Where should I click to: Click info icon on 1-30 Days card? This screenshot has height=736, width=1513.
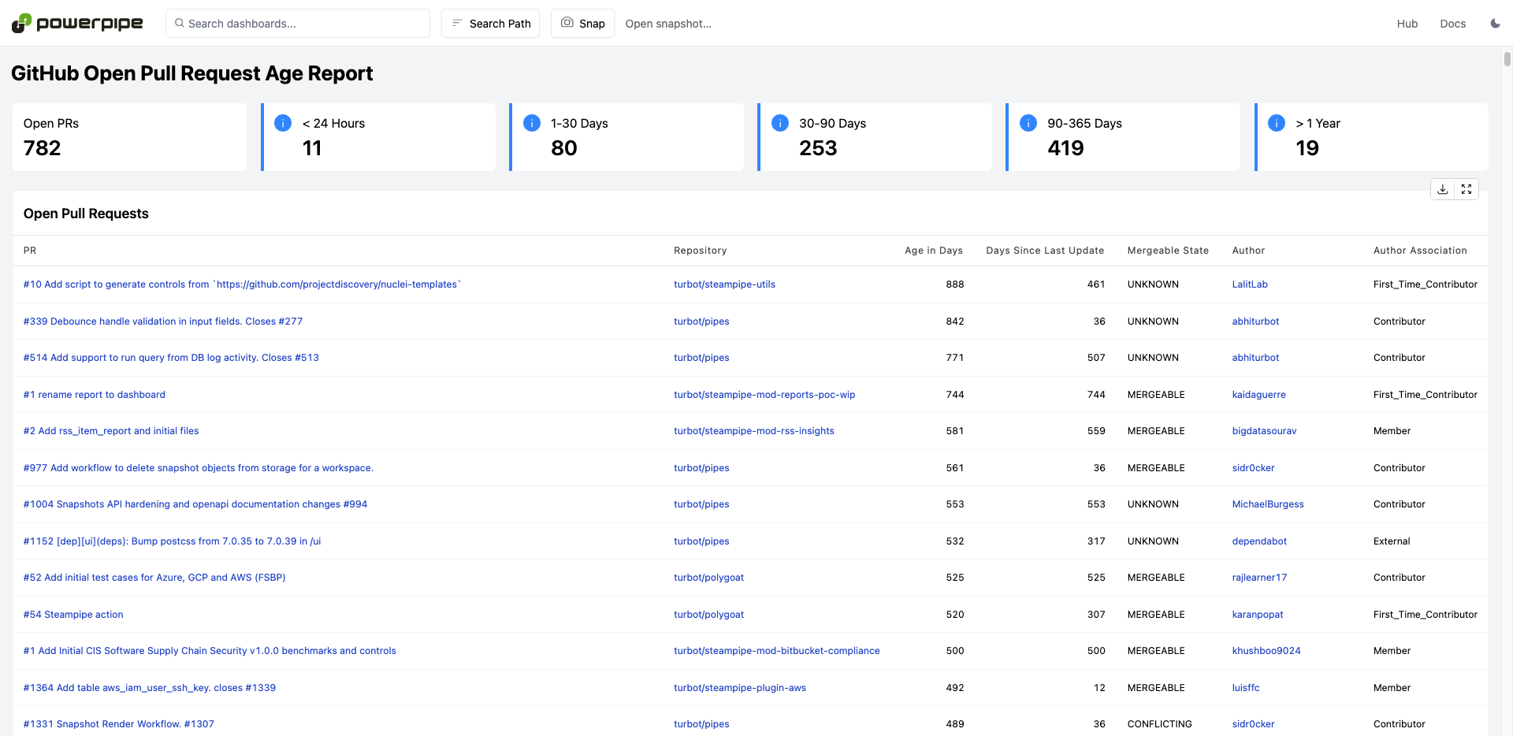point(532,123)
